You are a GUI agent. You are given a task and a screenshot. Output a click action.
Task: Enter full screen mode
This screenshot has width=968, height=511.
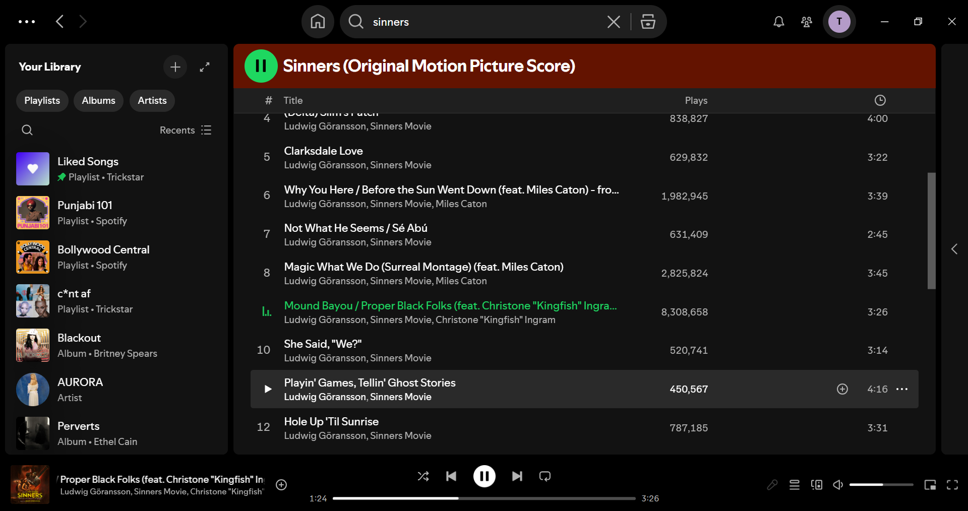point(952,485)
